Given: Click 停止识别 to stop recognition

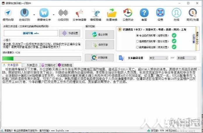Looking at the screenshot, I should pyautogui.click(x=100, y=34).
